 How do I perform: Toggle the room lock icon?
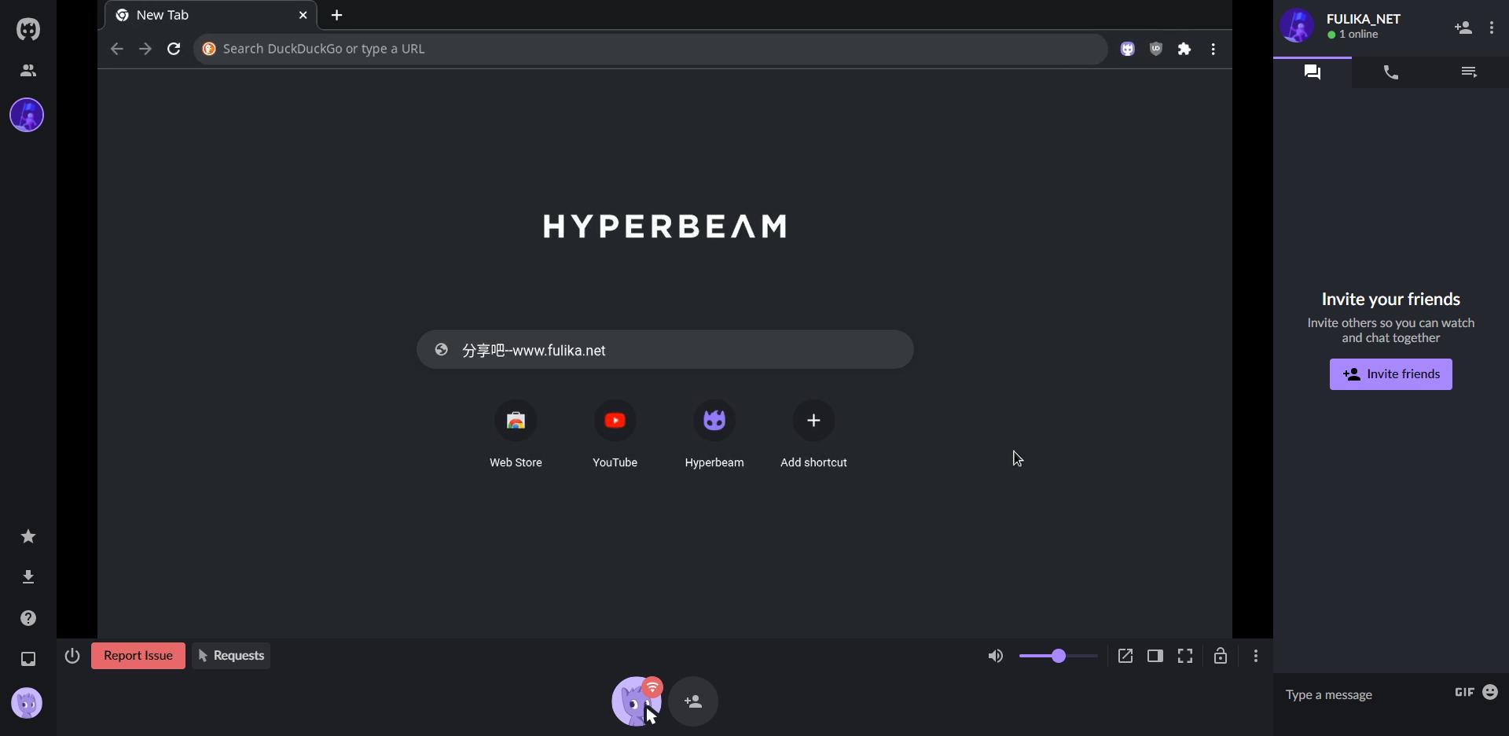click(x=1221, y=656)
